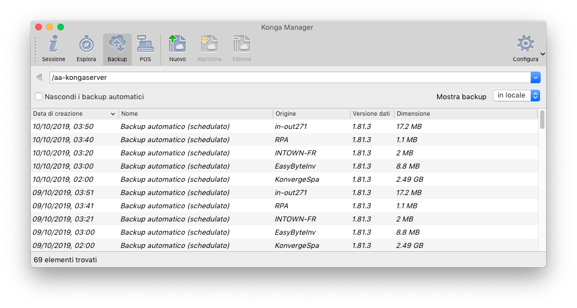The height and width of the screenshot is (308, 577).
Task: Select the backup dated 09/10/2019, 03:00
Action: point(284,232)
